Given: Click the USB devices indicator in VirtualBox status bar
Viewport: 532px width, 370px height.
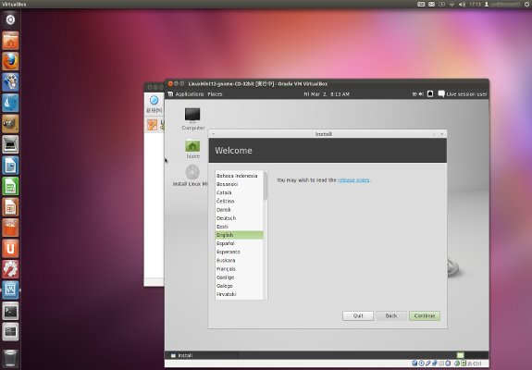Looking at the screenshot, I should click(427, 364).
